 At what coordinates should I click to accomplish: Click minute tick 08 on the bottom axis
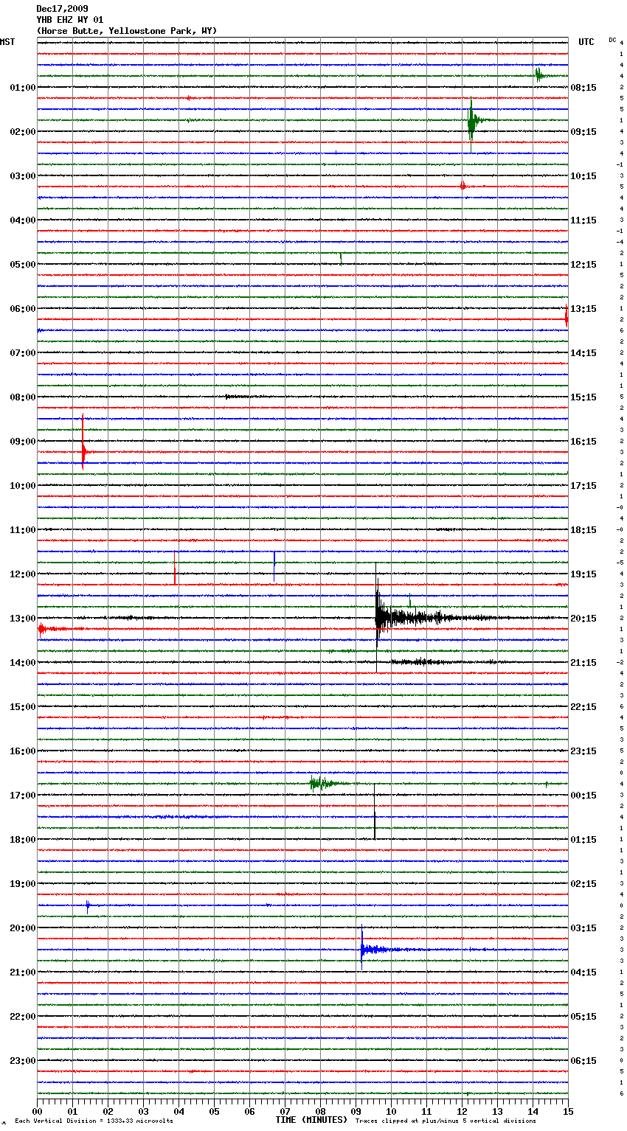(x=320, y=1111)
